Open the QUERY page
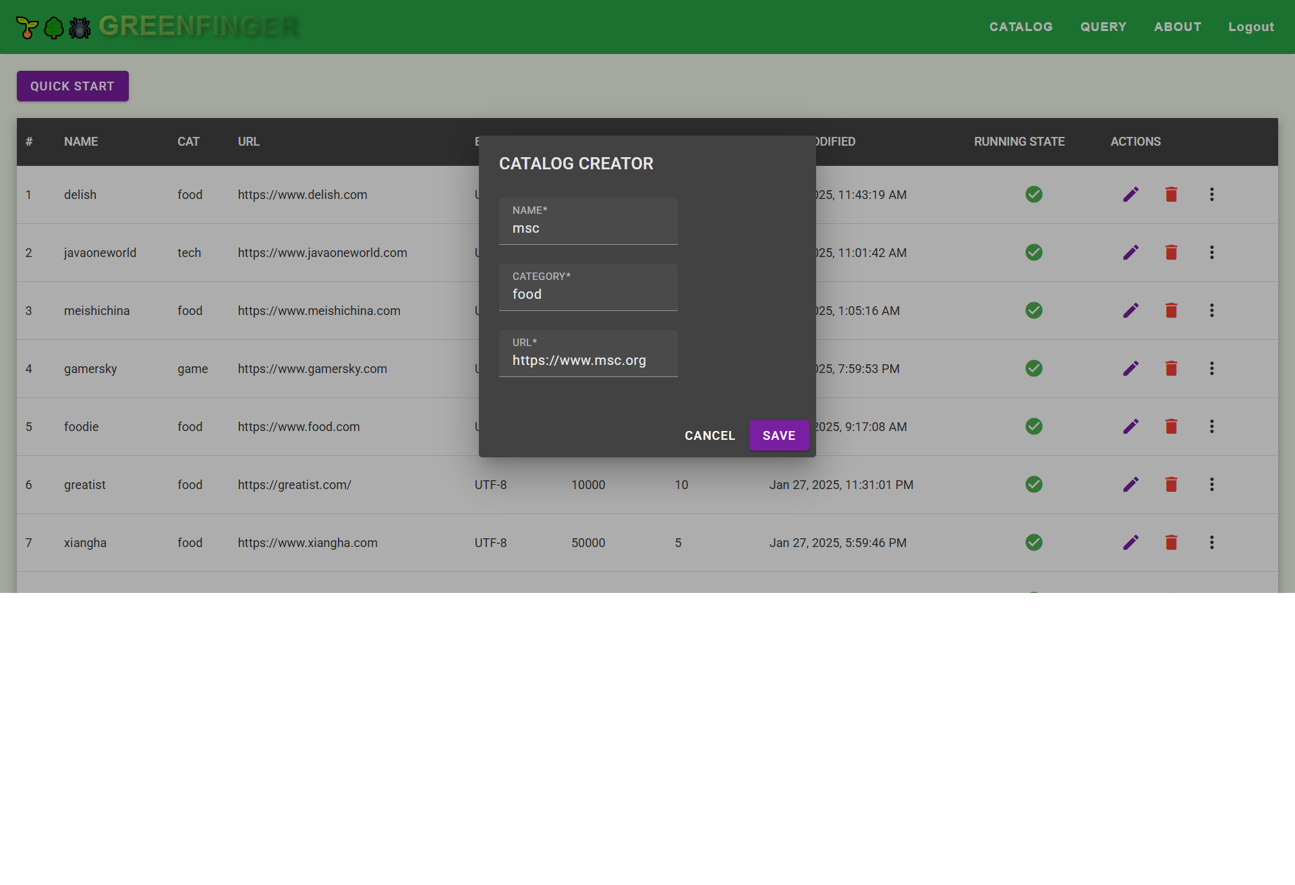 1103,27
